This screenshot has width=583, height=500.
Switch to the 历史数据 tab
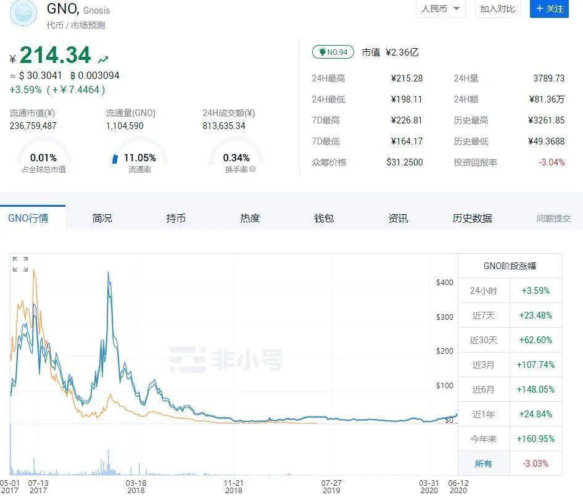coord(473,218)
